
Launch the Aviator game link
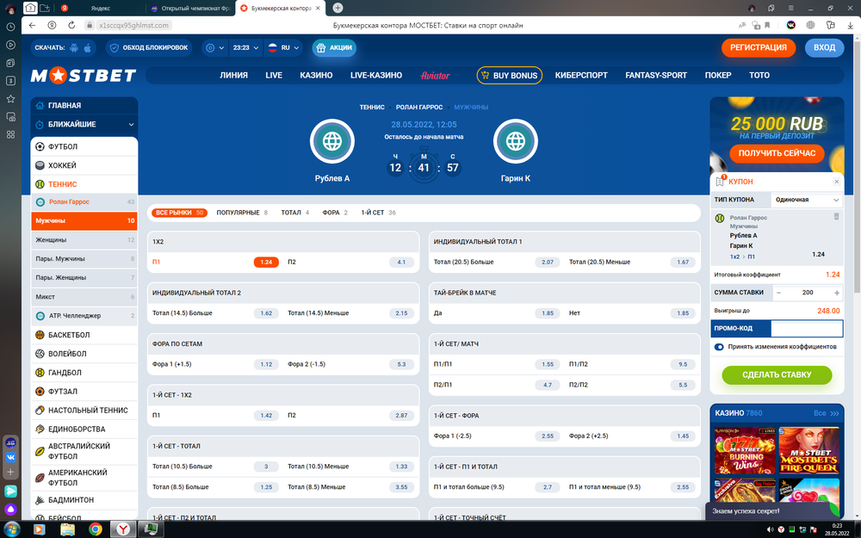435,75
